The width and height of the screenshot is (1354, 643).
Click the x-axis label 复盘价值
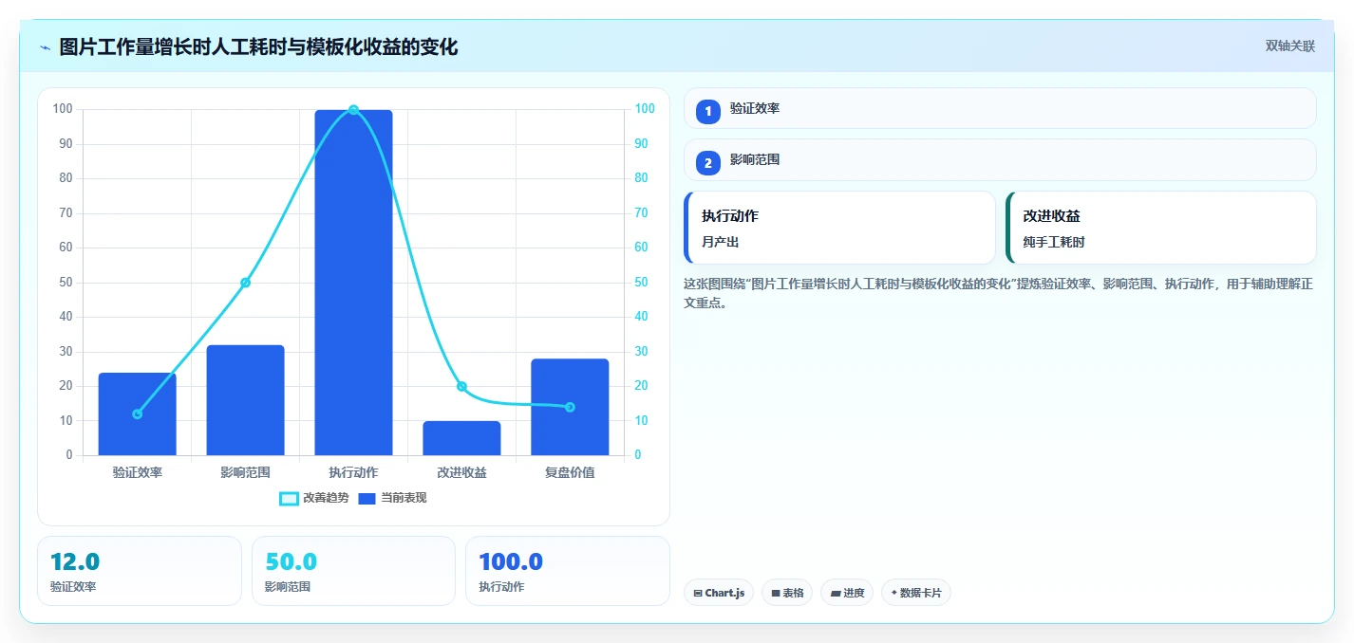pyautogui.click(x=570, y=472)
